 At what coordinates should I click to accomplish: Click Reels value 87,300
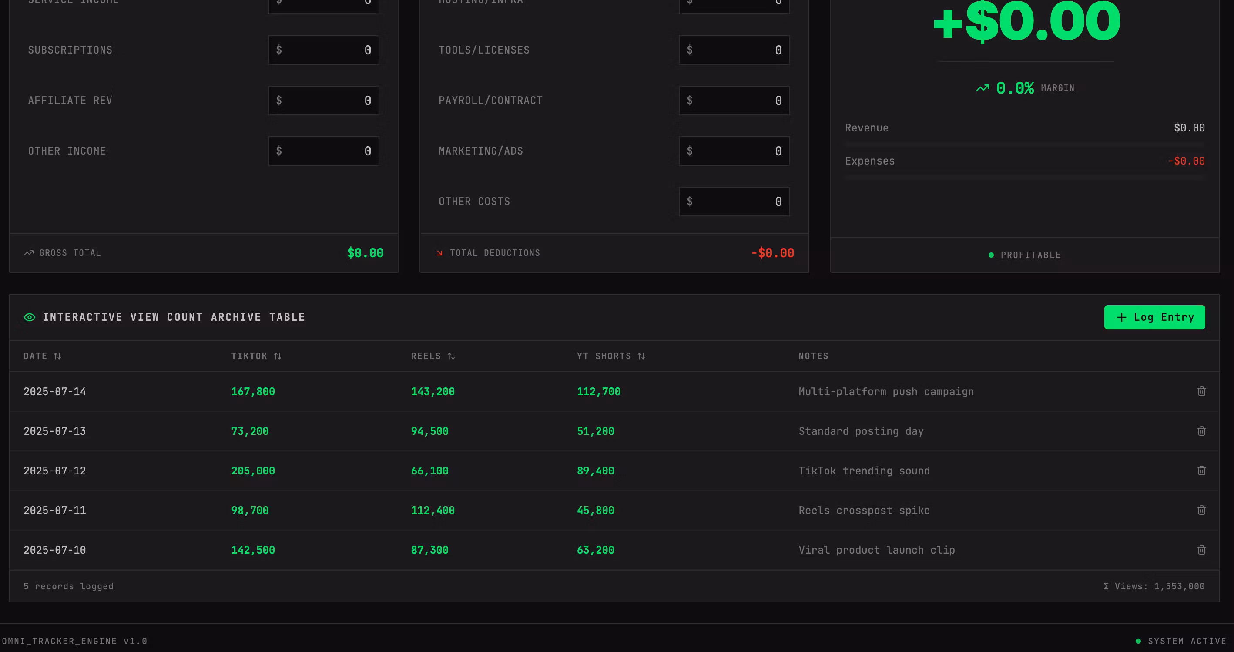point(430,550)
